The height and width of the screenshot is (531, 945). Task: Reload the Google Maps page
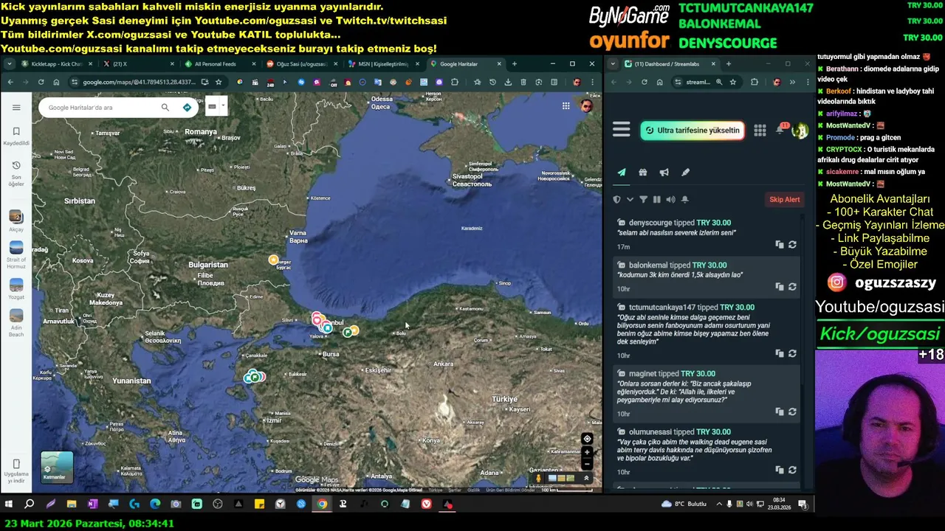pos(41,82)
